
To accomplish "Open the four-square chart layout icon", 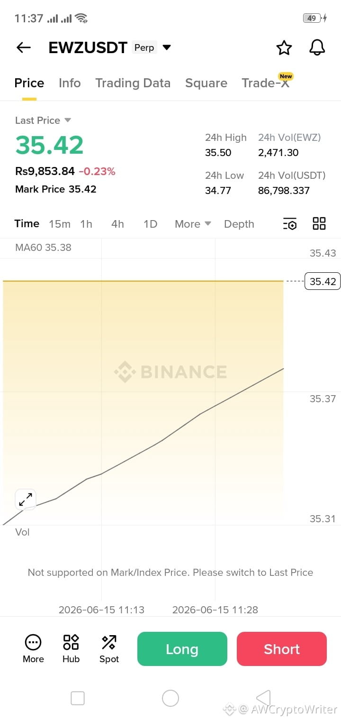I will (x=319, y=223).
